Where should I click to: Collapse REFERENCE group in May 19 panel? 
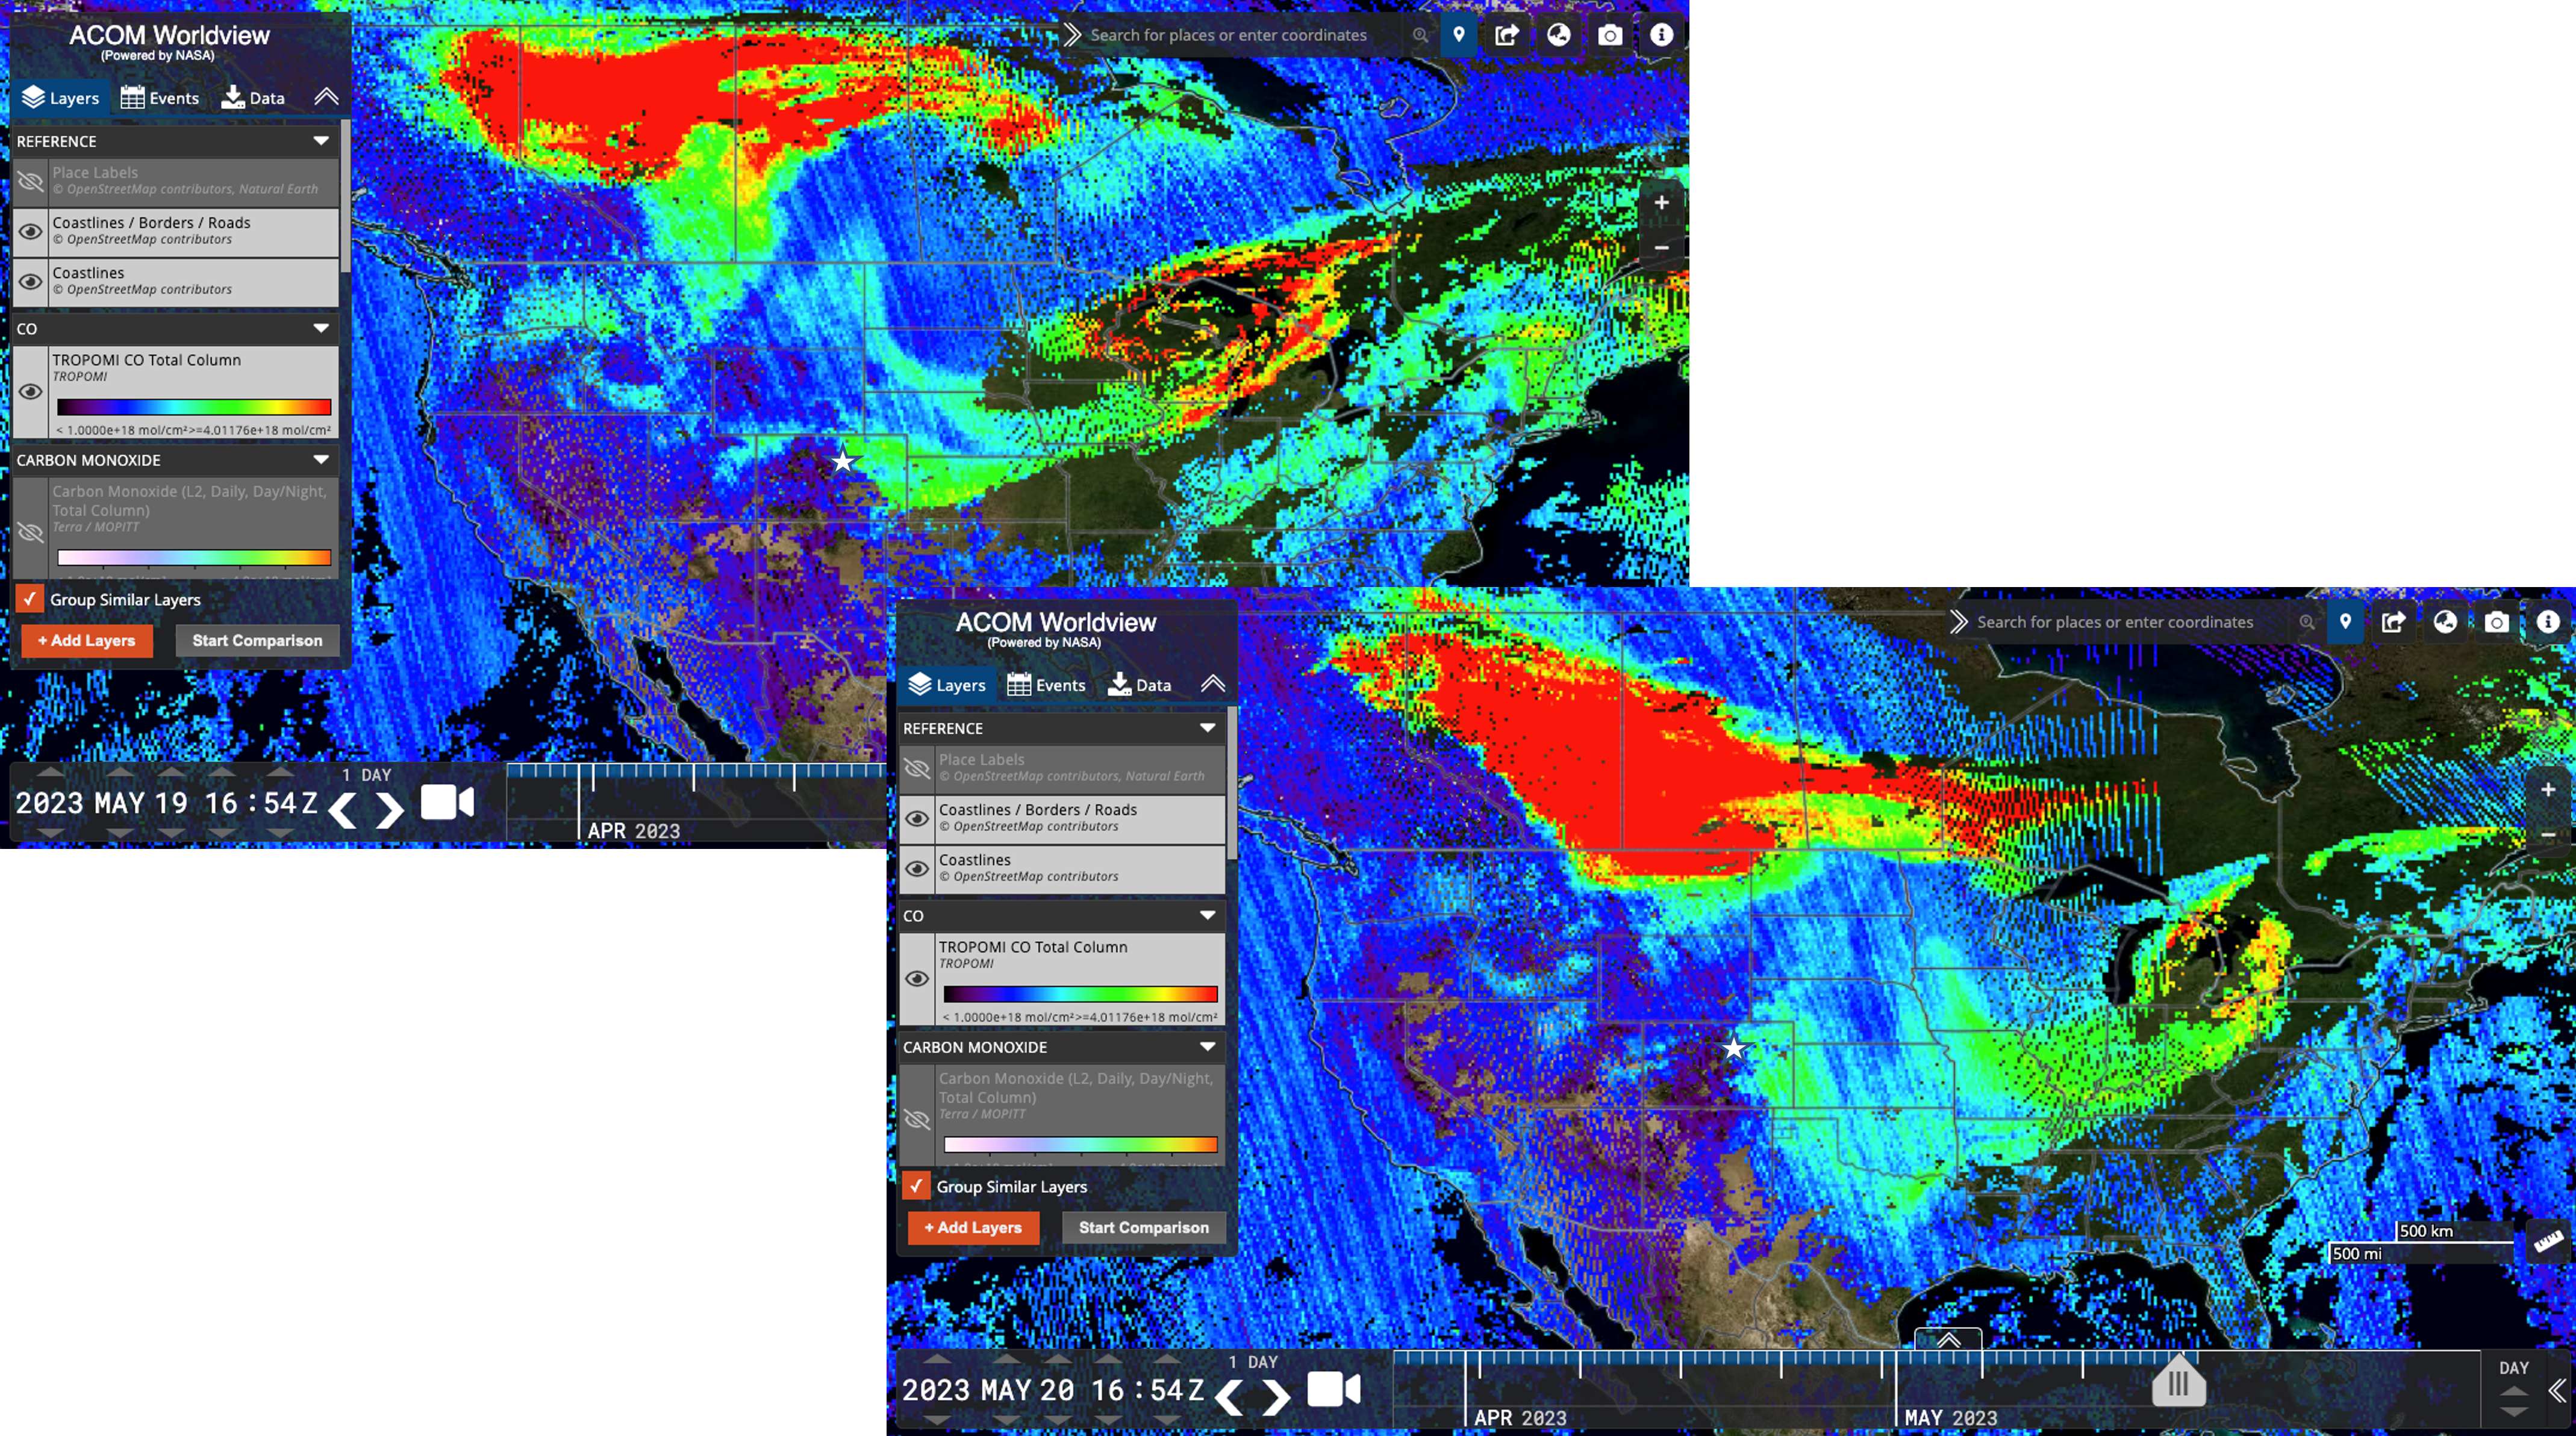coord(321,141)
